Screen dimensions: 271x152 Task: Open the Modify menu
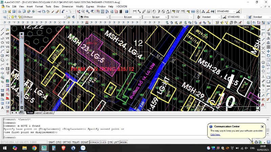coord(80,6)
